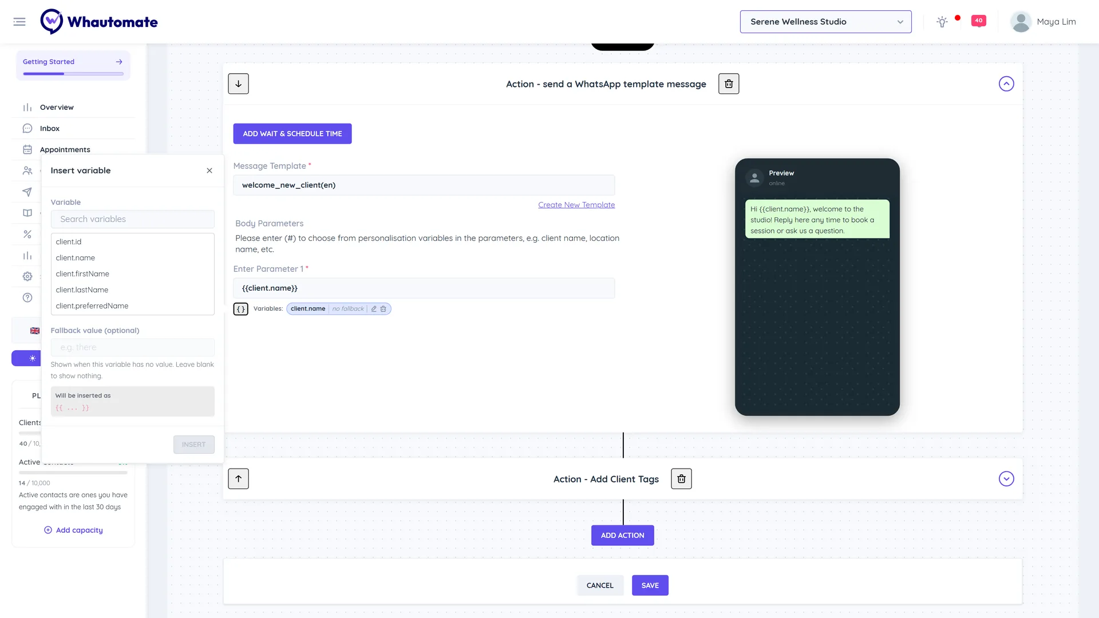Go to Appointments in sidebar
Image resolution: width=1099 pixels, height=618 pixels.
point(65,149)
